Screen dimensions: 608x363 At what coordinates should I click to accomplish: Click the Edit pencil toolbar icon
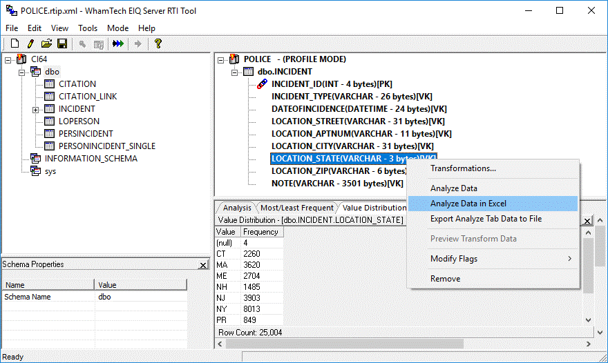pyautogui.click(x=30, y=43)
